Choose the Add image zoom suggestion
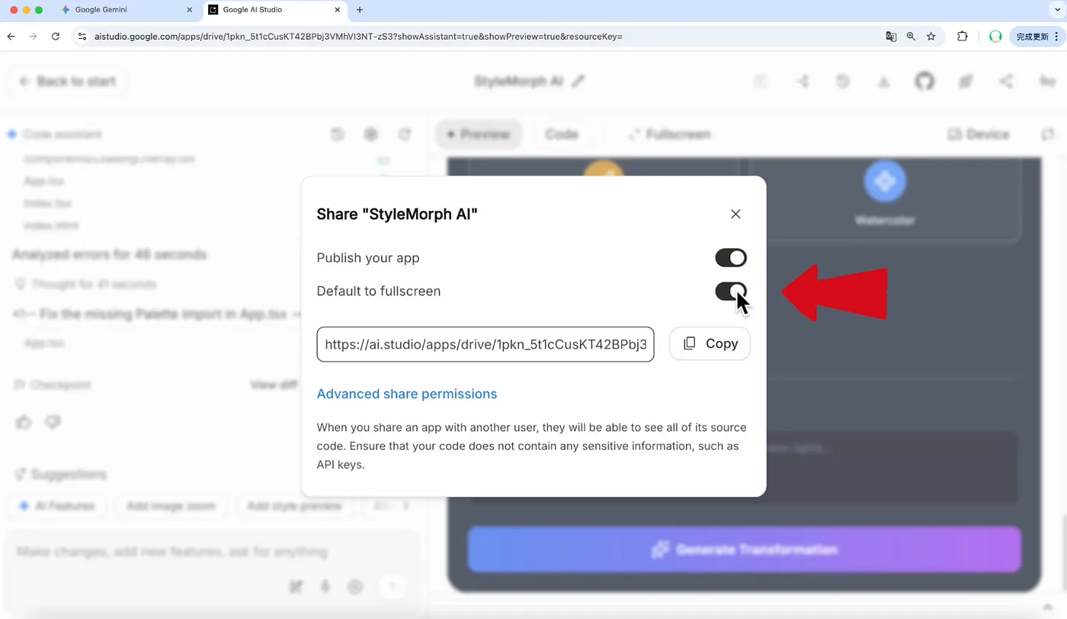This screenshot has width=1067, height=619. pyautogui.click(x=171, y=506)
